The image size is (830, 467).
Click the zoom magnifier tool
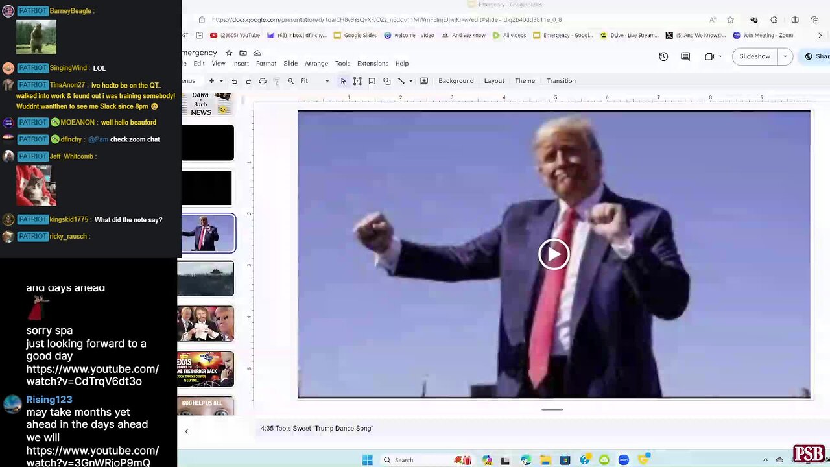click(290, 81)
